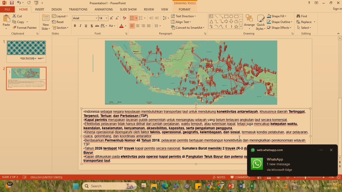Toggle Bold formatting

[x=75, y=26]
